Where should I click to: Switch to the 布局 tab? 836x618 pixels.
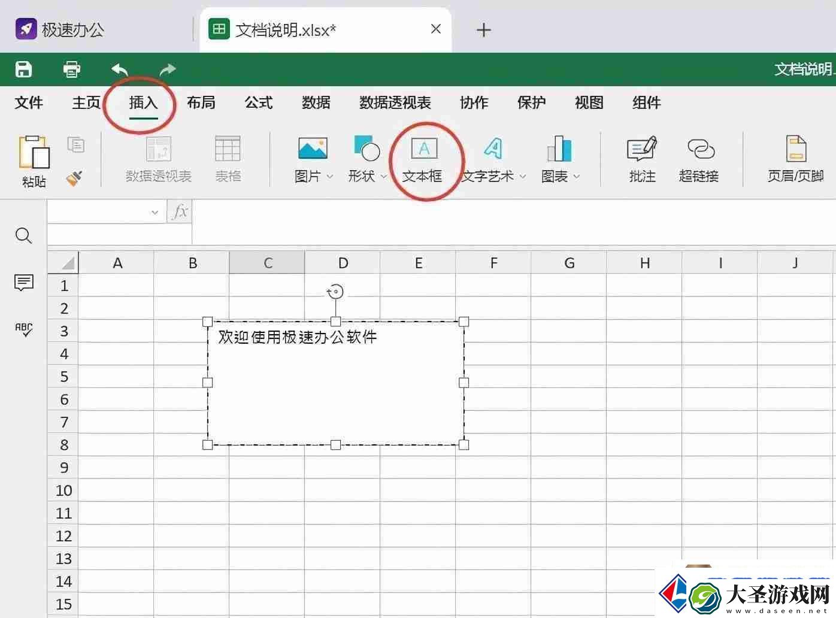coord(201,103)
